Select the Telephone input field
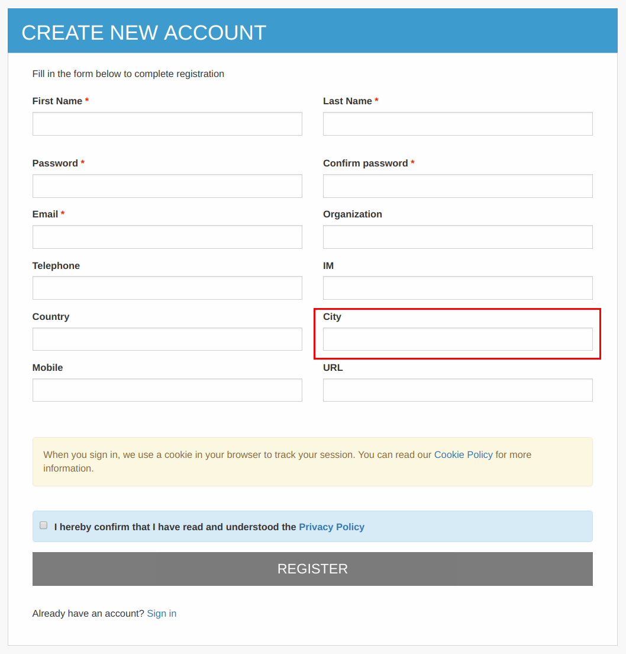Viewport: 626px width, 654px height. (x=167, y=288)
